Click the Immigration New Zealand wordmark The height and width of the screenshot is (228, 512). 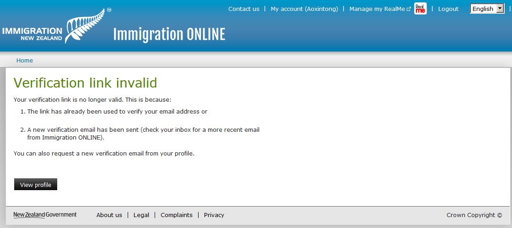32,34
